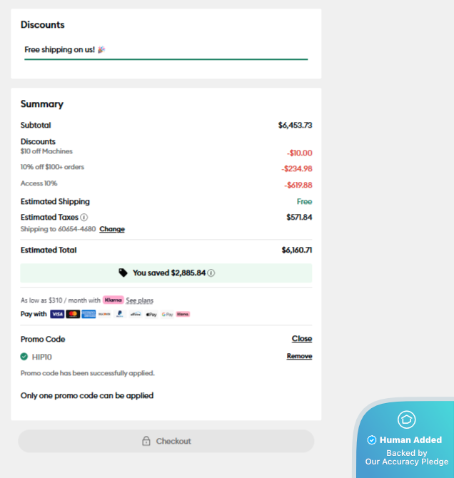Remove the HIP10 promo code
The image size is (454, 478).
click(x=299, y=356)
